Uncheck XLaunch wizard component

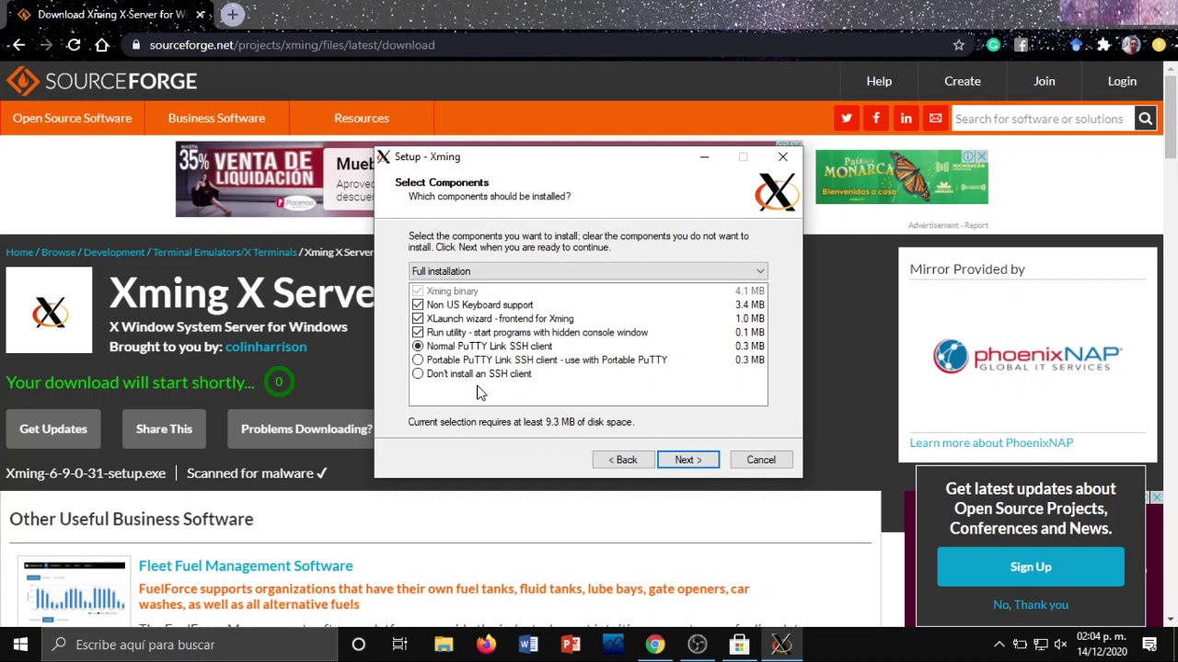(418, 318)
